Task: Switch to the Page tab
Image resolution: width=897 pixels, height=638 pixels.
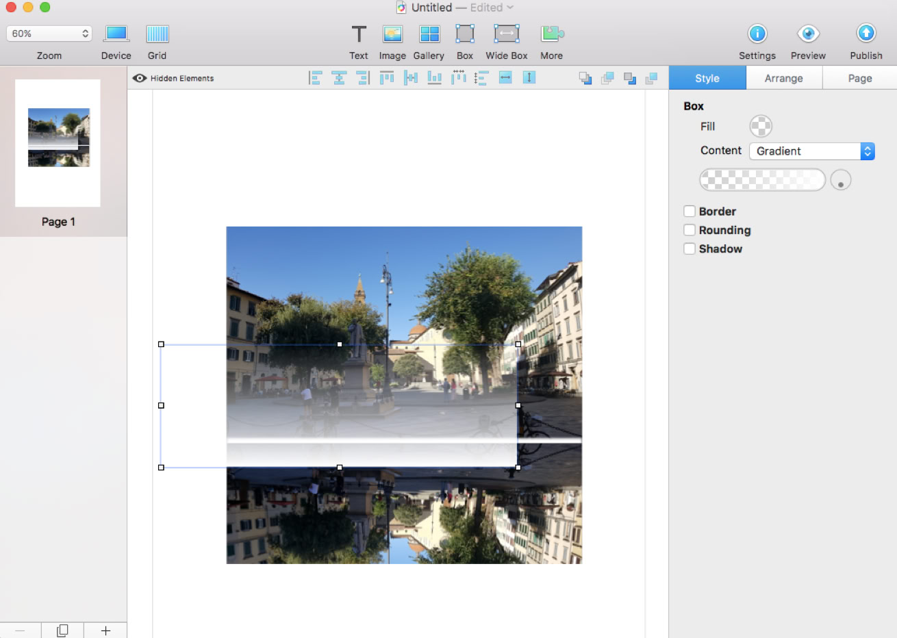Action: [x=859, y=78]
